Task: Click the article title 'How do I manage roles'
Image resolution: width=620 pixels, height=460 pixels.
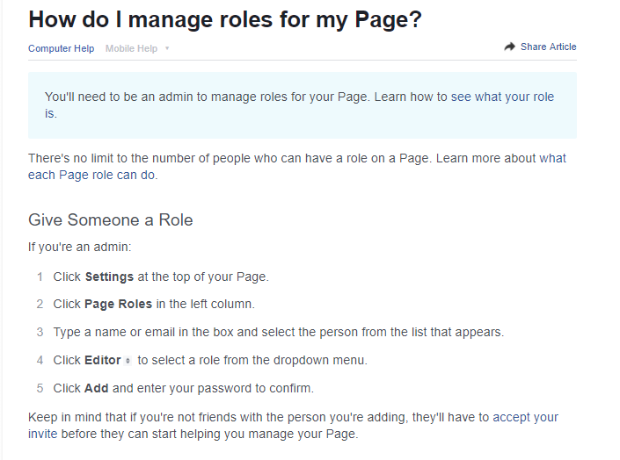Action: point(225,19)
